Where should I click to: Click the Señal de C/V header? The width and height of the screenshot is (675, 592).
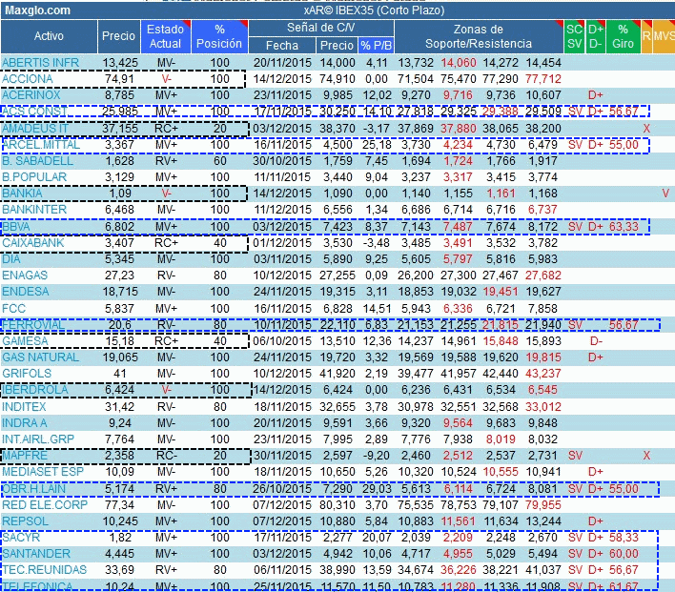coord(321,28)
